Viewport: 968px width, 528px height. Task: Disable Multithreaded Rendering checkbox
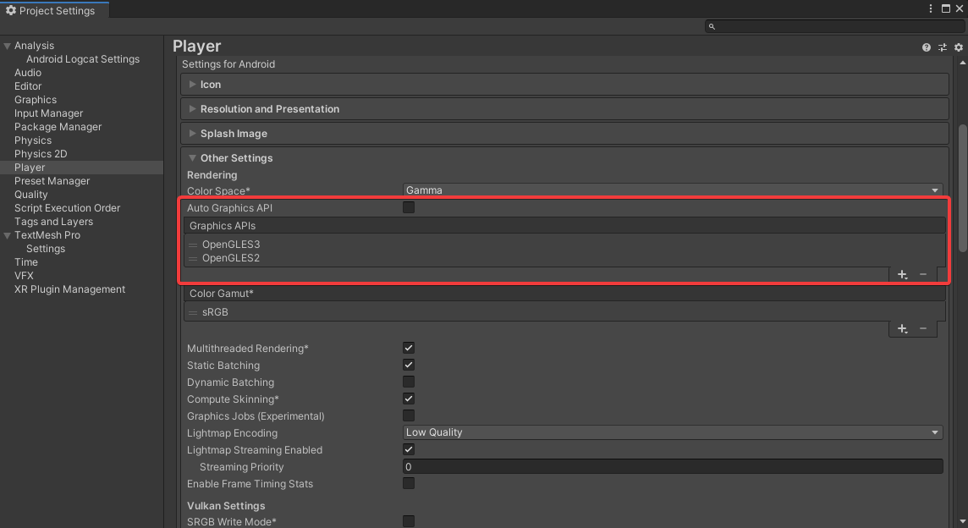409,348
